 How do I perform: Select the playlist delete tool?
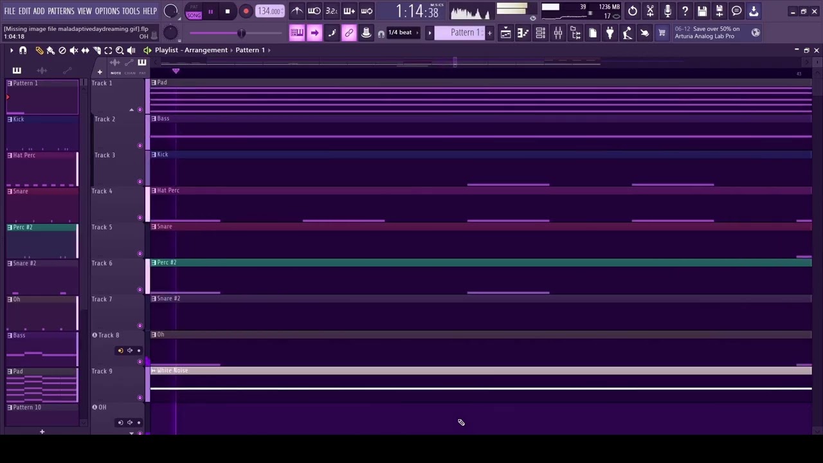click(62, 50)
